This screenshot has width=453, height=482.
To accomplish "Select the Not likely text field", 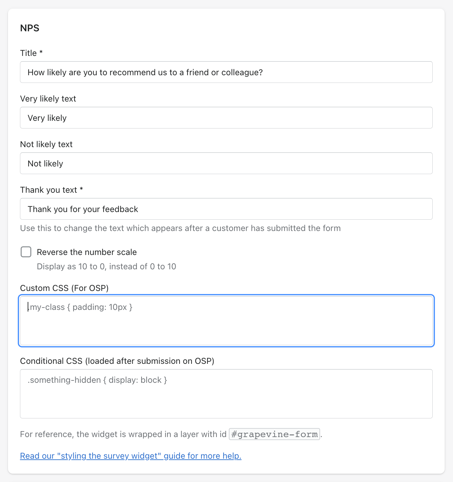I will pyautogui.click(x=226, y=163).
